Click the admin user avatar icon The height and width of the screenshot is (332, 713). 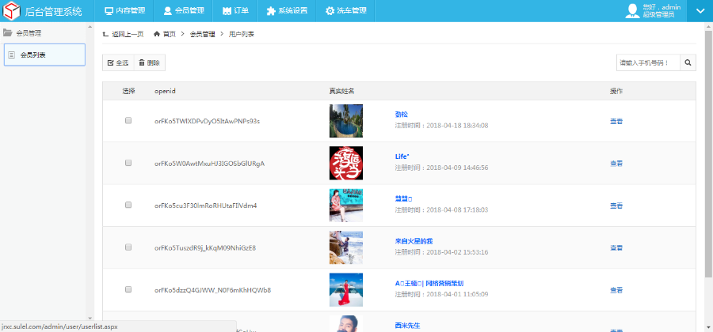click(632, 11)
